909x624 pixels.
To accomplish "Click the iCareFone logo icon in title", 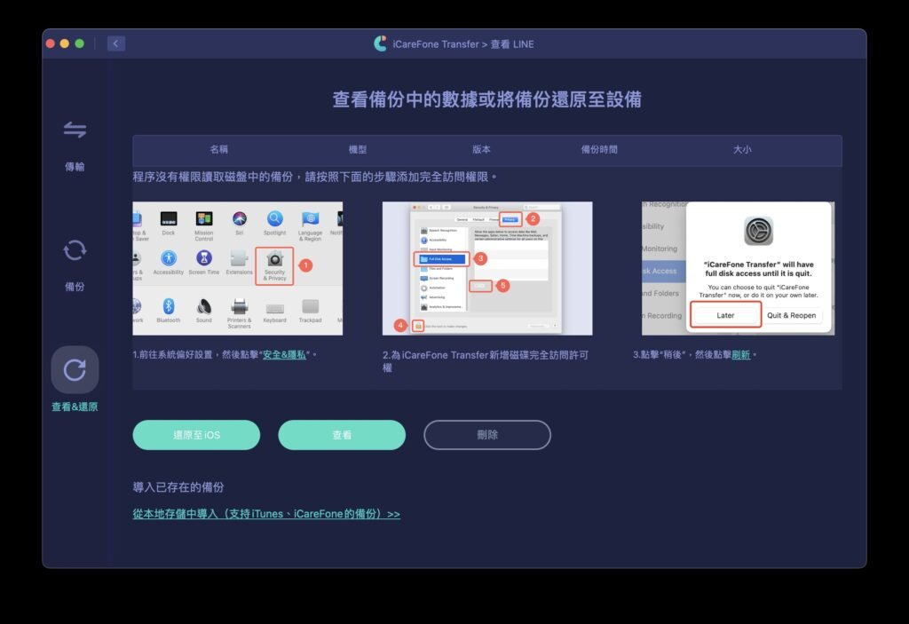I will point(381,43).
